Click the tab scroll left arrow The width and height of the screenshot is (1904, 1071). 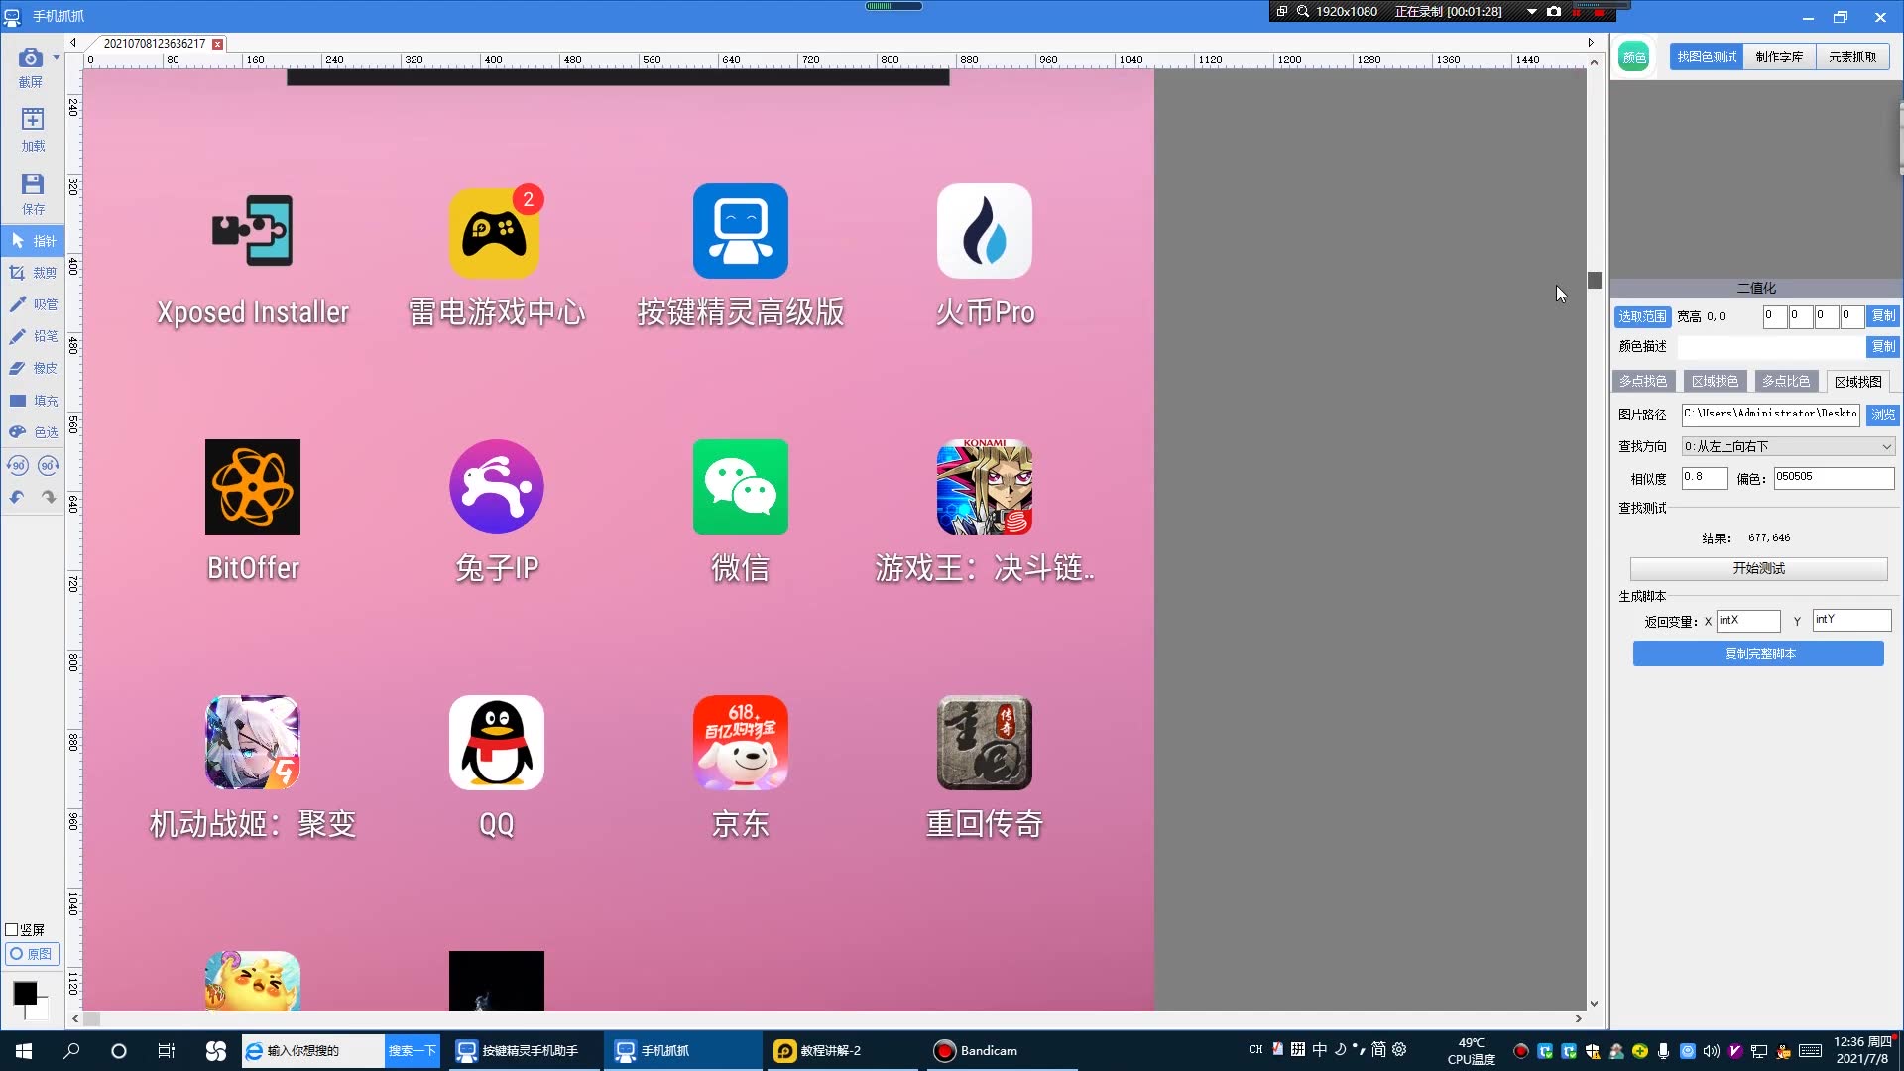73,43
